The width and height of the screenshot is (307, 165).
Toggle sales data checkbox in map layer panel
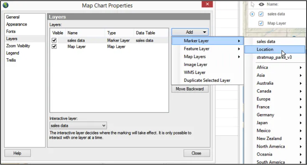click(261, 14)
